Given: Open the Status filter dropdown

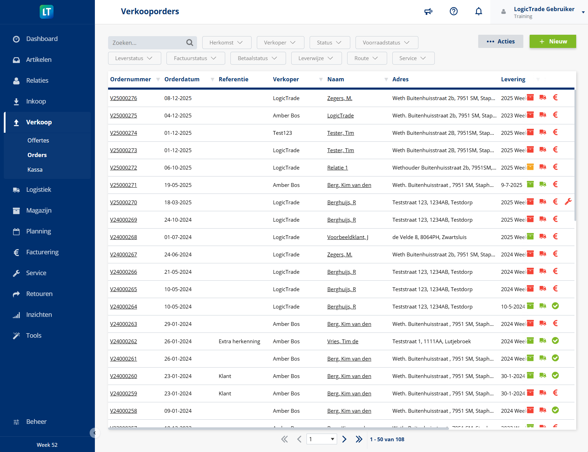Looking at the screenshot, I should (x=329, y=42).
